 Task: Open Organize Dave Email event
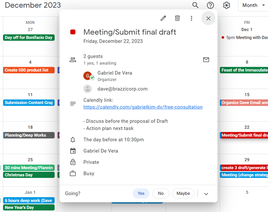click(244, 103)
